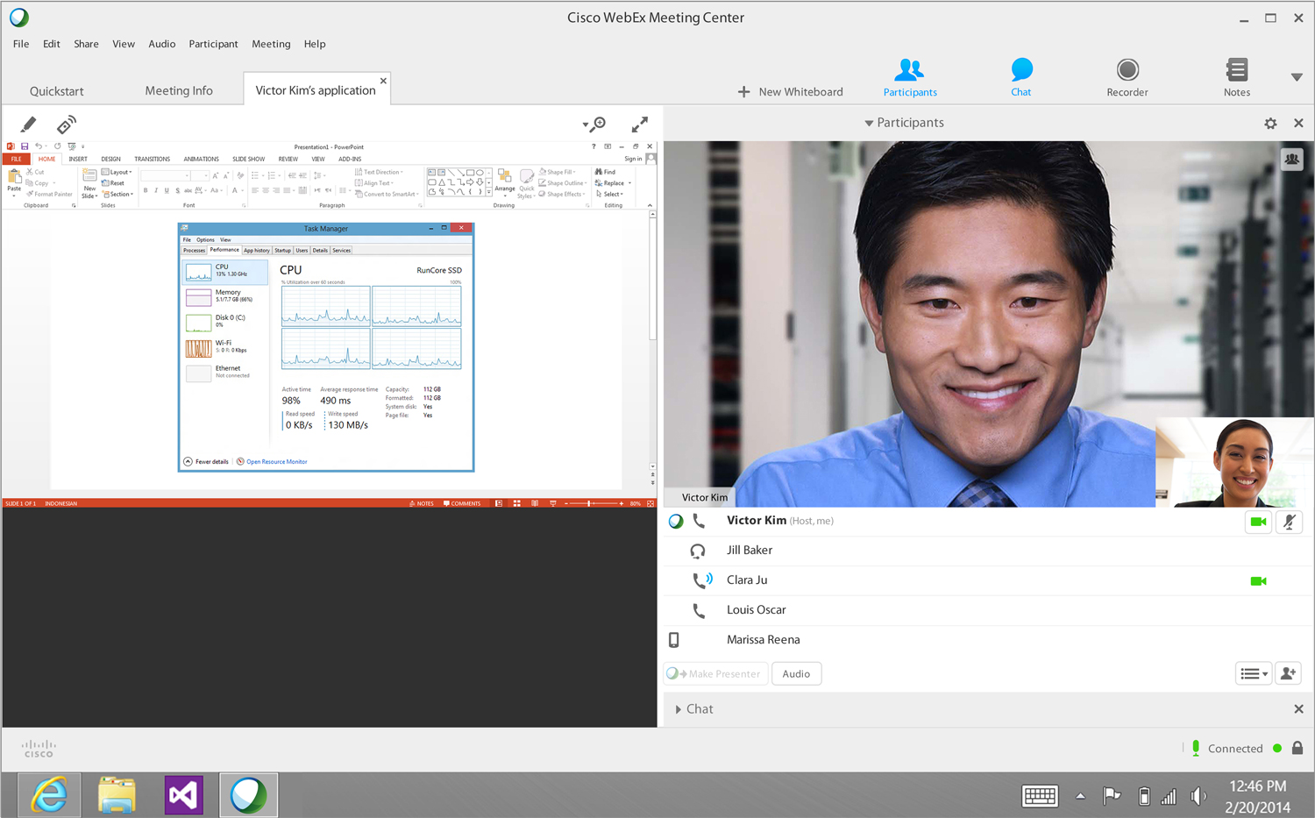1315x818 pixels.
Task: Open Resource Monitor link in Task Manager
Action: [276, 461]
